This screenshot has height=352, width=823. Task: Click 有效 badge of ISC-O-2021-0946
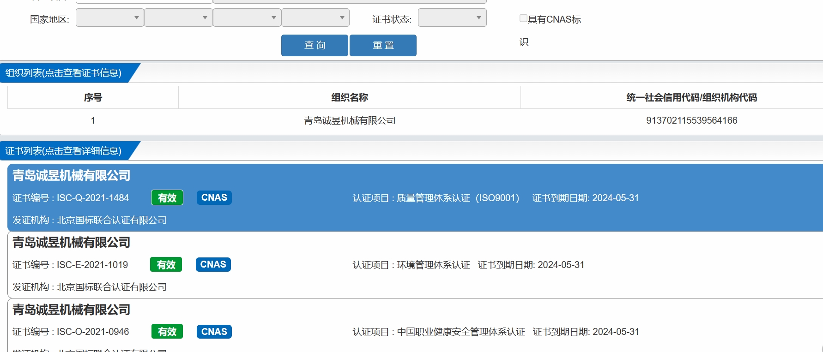[x=167, y=331]
